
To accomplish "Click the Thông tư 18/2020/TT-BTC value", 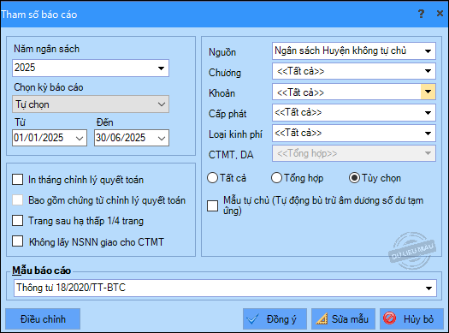I will coord(71,288).
